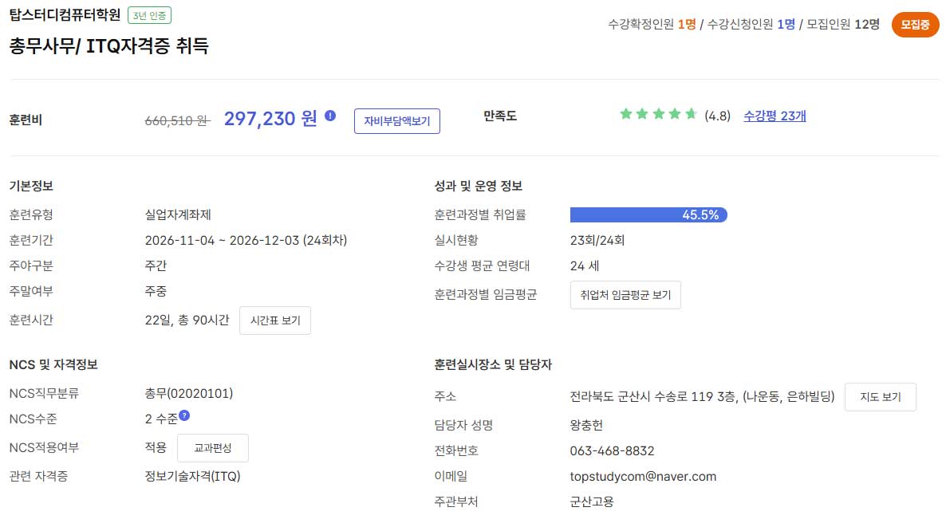
Task: Click the 실업자계좌제 training type value
Action: (x=178, y=214)
